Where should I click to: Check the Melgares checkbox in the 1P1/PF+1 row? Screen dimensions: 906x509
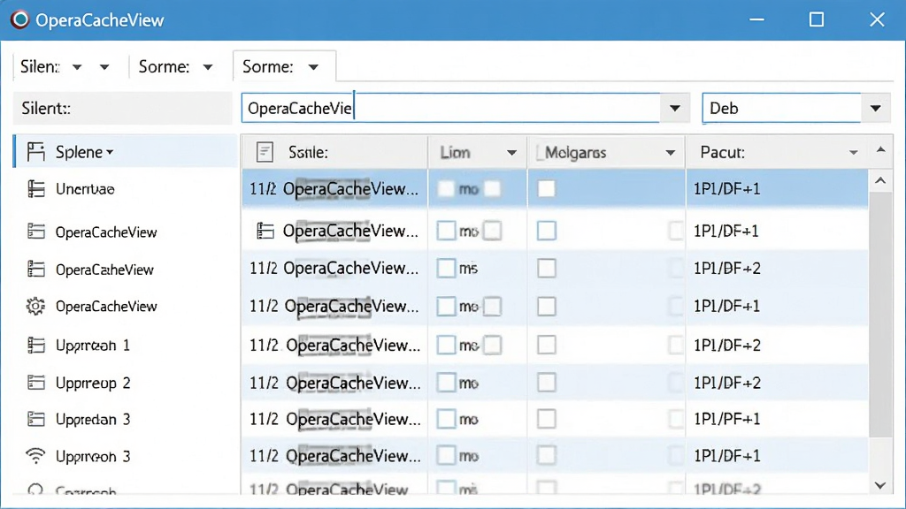(x=546, y=419)
